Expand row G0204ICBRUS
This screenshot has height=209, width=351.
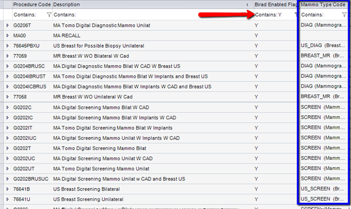[x=7, y=87]
